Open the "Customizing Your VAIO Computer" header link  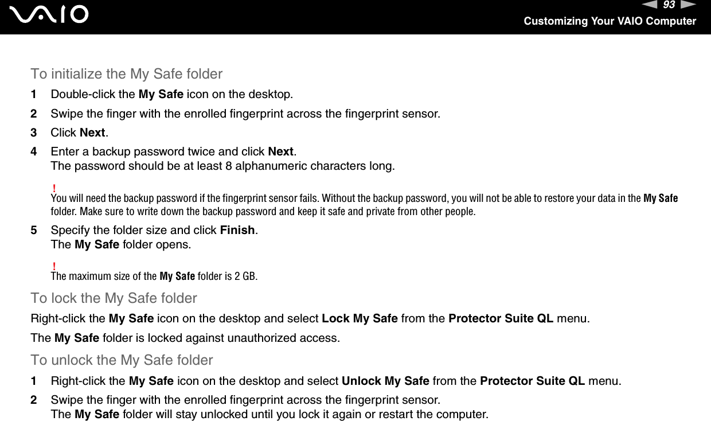click(x=610, y=21)
